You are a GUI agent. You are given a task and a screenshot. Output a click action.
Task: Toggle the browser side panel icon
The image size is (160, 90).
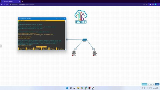coord(153,4)
